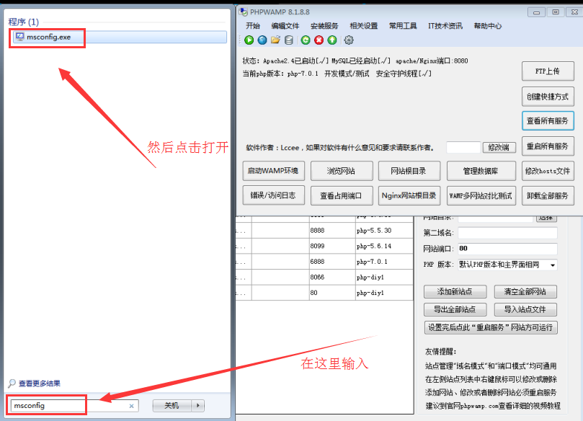This screenshot has height=421, width=583.
Task: Click the green up-arrow toolbar icon
Action: pos(332,40)
